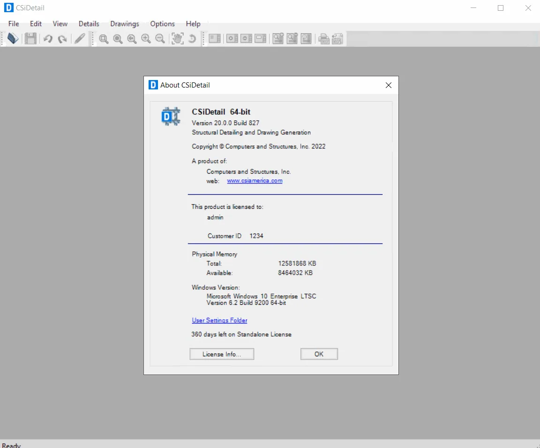The height and width of the screenshot is (448, 540).
Task: Open the User Settings Folder link
Action: tap(219, 321)
